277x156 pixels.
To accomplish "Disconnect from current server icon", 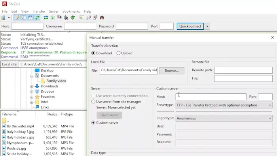I will [x=66, y=18].
